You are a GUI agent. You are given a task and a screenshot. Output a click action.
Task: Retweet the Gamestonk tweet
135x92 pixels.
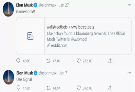(48, 61)
